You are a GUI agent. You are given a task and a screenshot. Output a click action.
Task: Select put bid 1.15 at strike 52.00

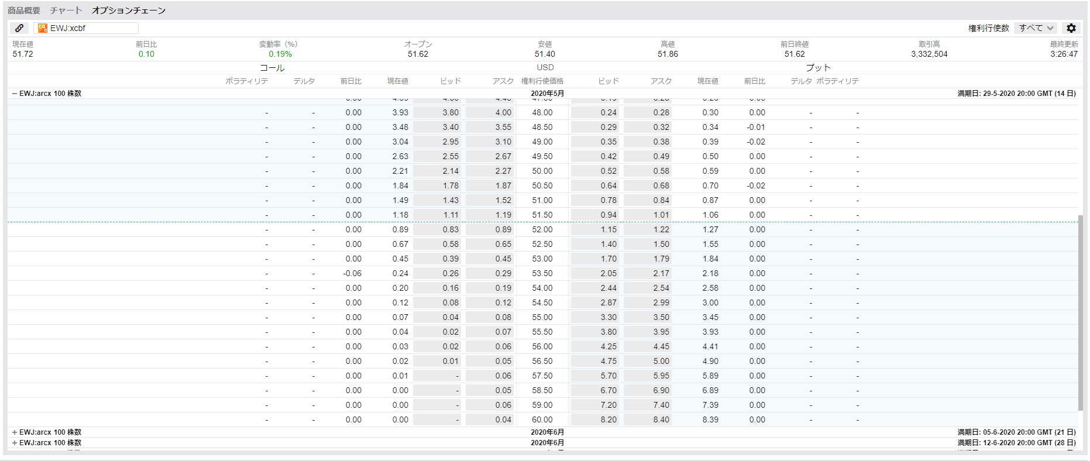pos(595,230)
